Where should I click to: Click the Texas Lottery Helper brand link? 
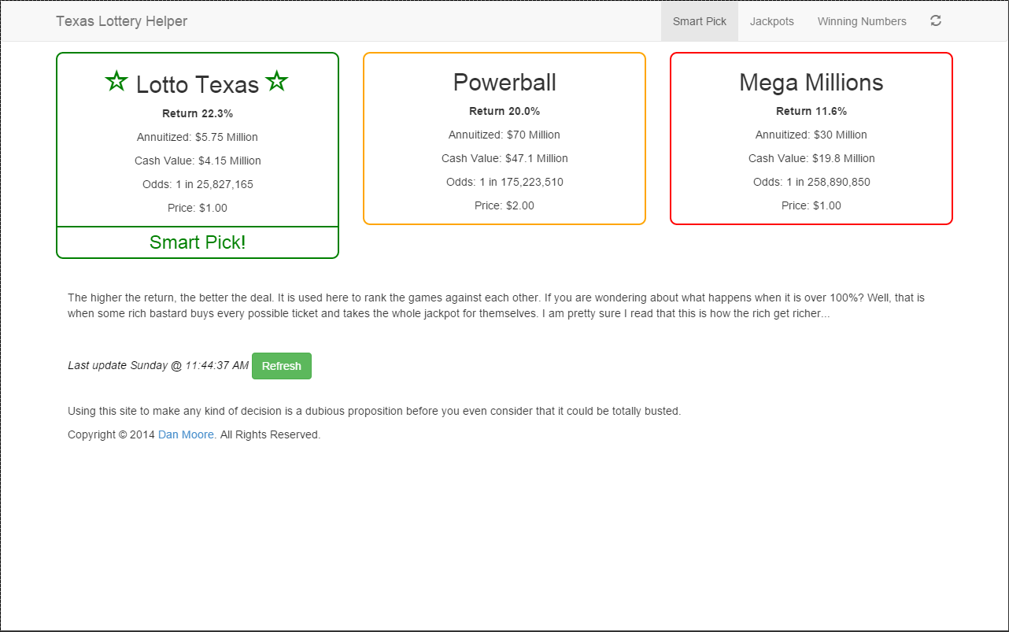(x=122, y=21)
